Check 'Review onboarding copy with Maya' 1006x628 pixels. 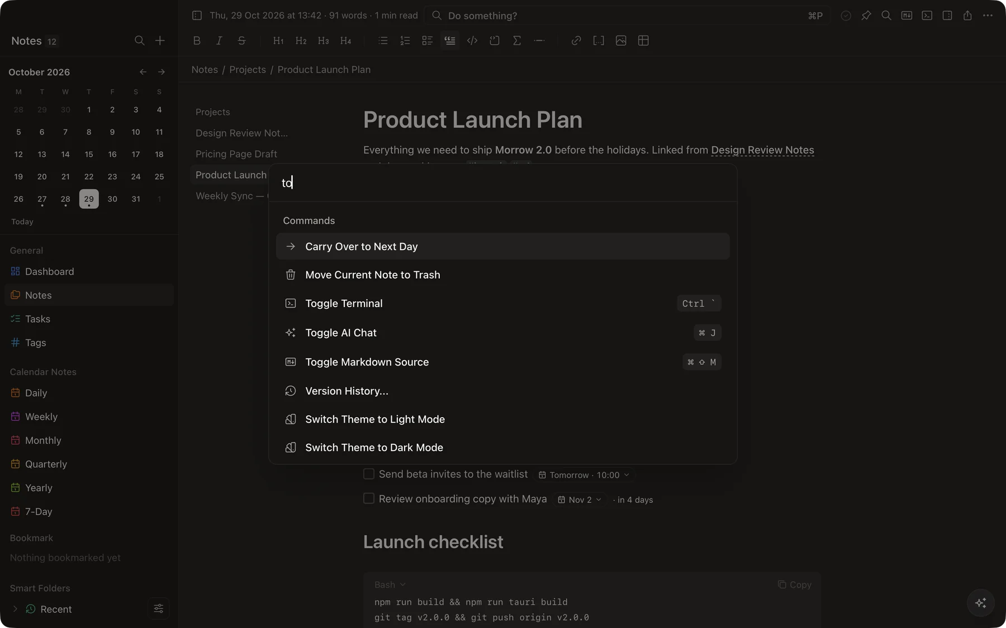[369, 498]
